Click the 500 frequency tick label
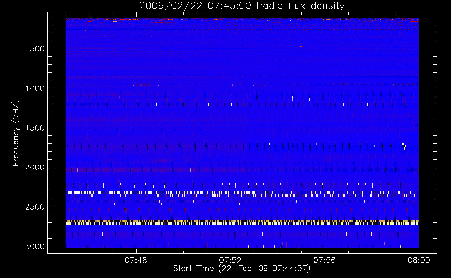 tap(37, 49)
